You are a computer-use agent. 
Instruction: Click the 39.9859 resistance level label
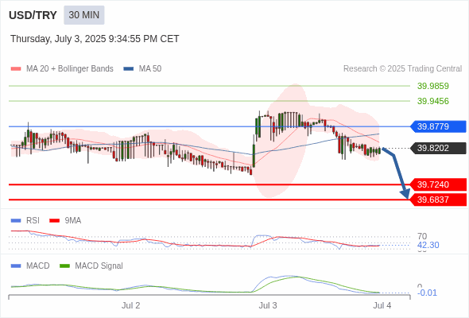(432, 86)
